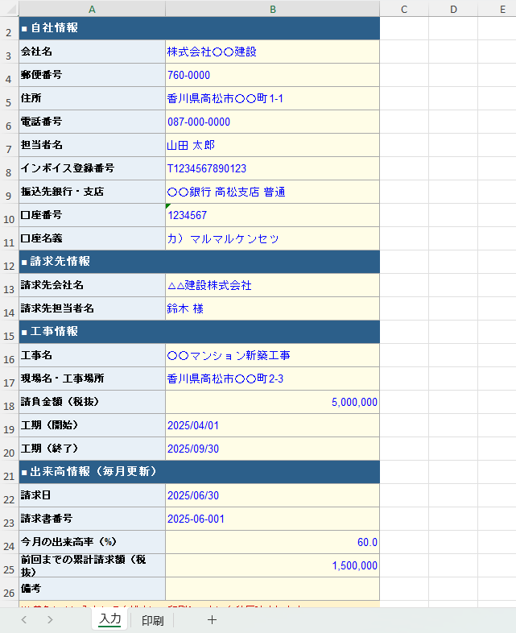
Task: Select invoice registration number T1234567890123 cell
Action: pos(272,168)
